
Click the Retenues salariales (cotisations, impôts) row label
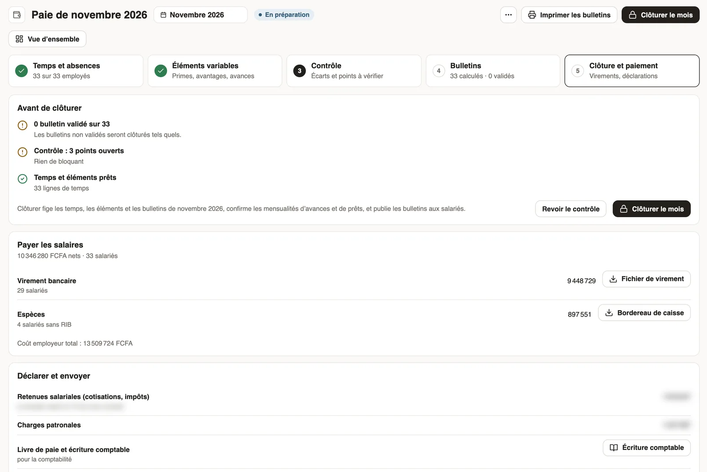[x=83, y=397]
